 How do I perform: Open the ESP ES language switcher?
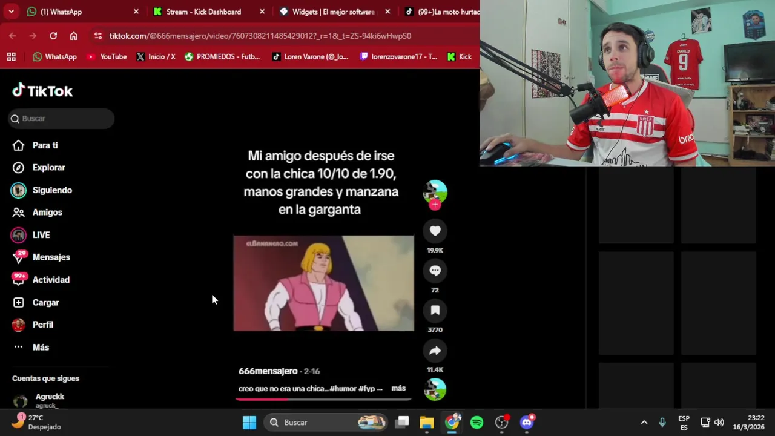pyautogui.click(x=684, y=423)
